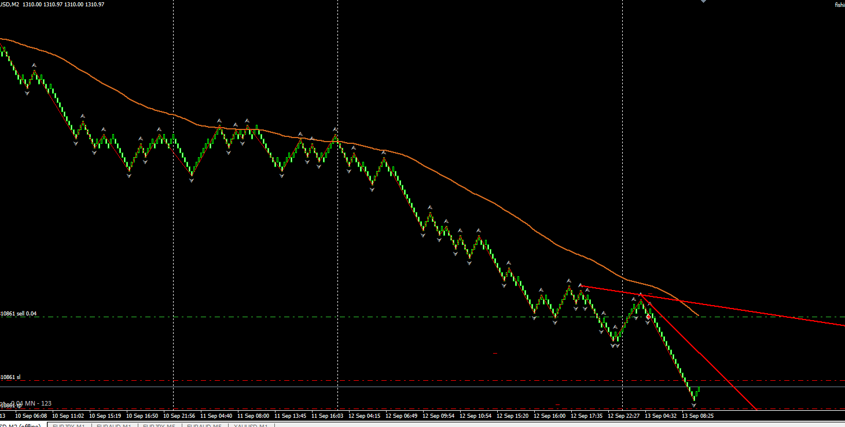Screen dimensions: 845x427
Task: Click the '12 Sep 16:00' time label
Action: click(550, 415)
